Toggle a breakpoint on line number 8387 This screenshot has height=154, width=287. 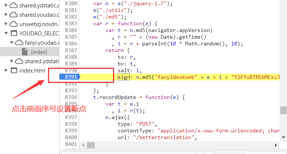click(70, 50)
